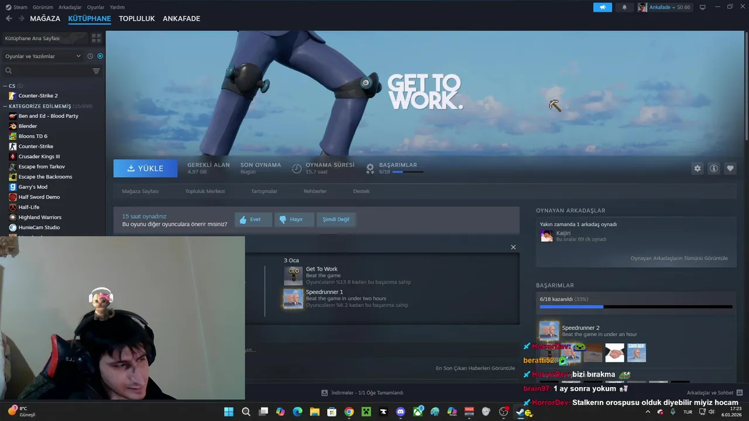Sort library by recent activity clock icon
749x421 pixels.
(x=90, y=56)
